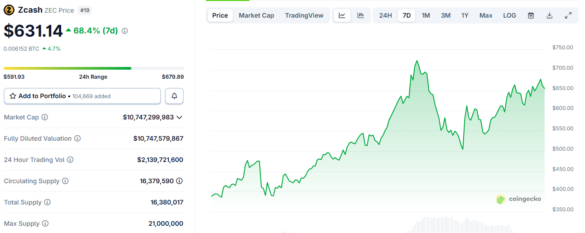Set chart range to 1M
585x233 pixels.
pyautogui.click(x=426, y=15)
